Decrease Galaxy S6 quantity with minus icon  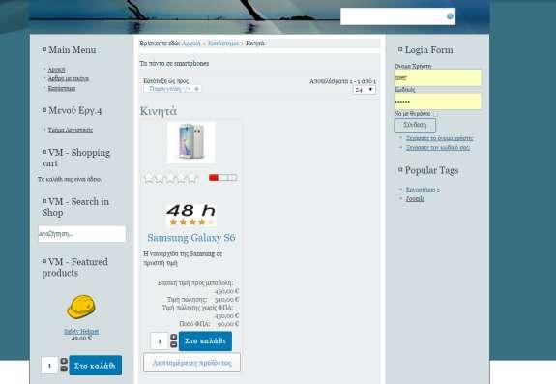point(174,344)
